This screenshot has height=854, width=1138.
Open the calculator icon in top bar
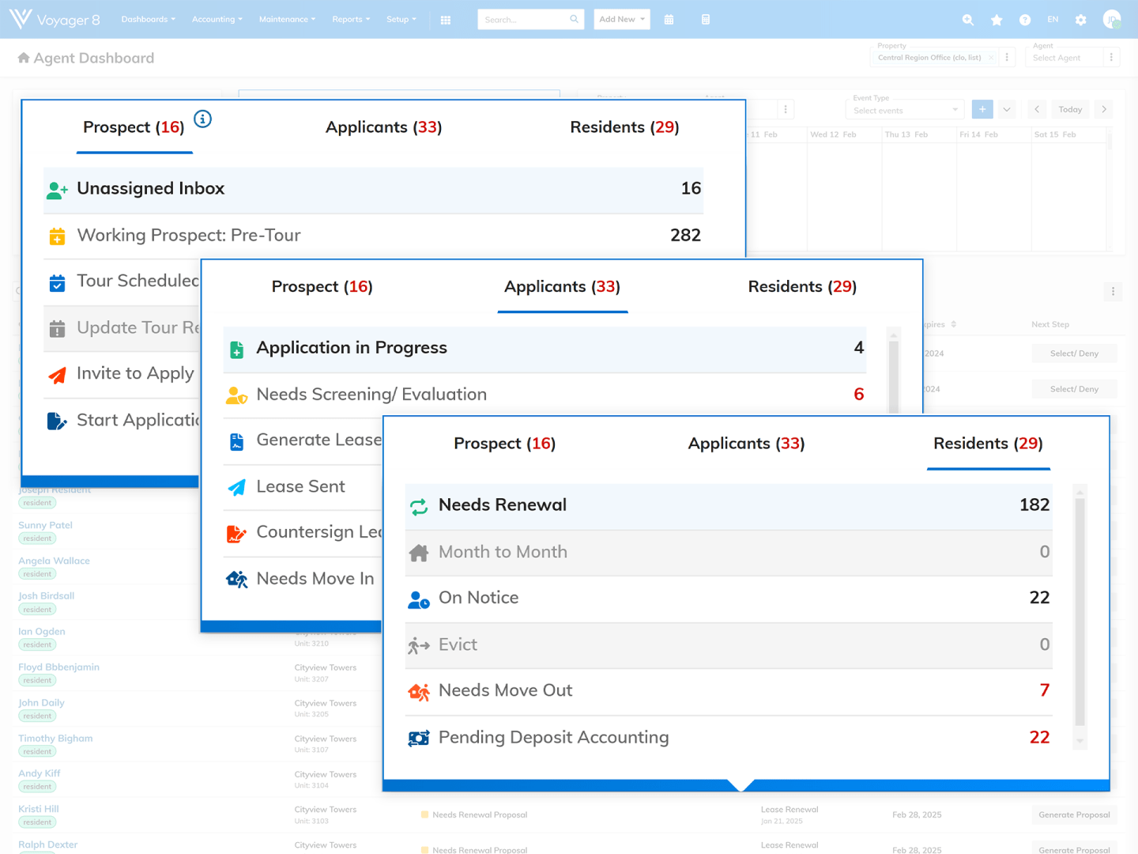pos(706,20)
